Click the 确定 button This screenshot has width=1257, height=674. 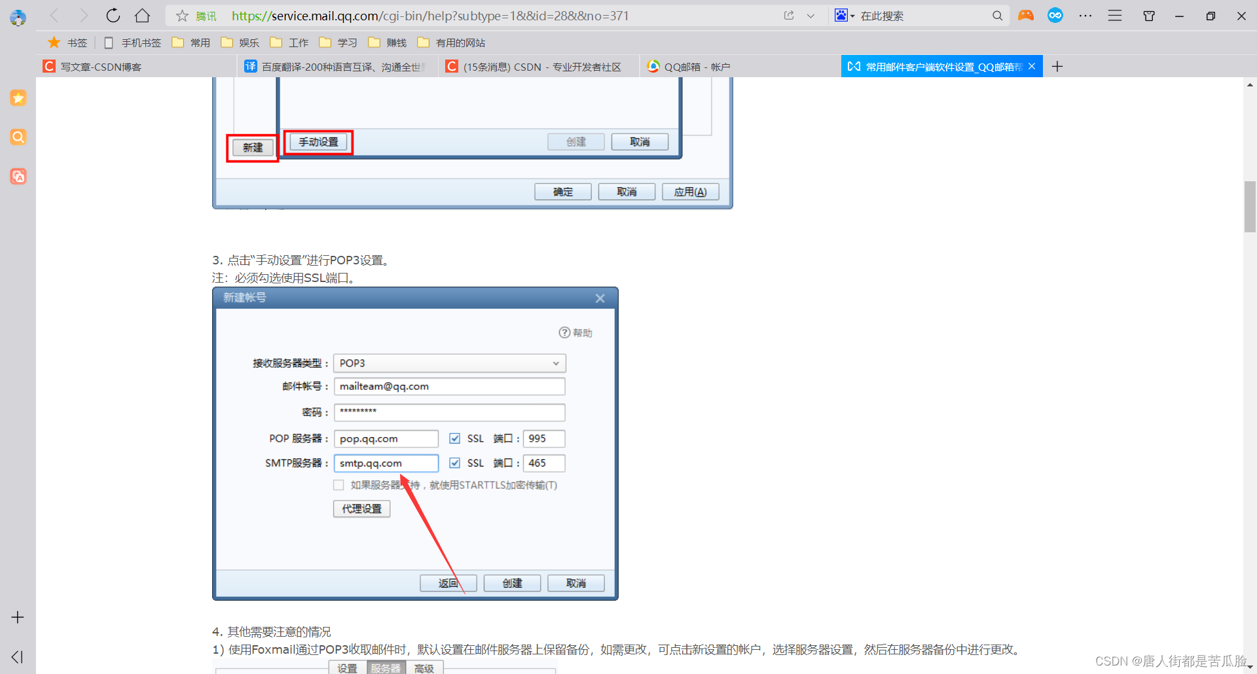tap(563, 192)
